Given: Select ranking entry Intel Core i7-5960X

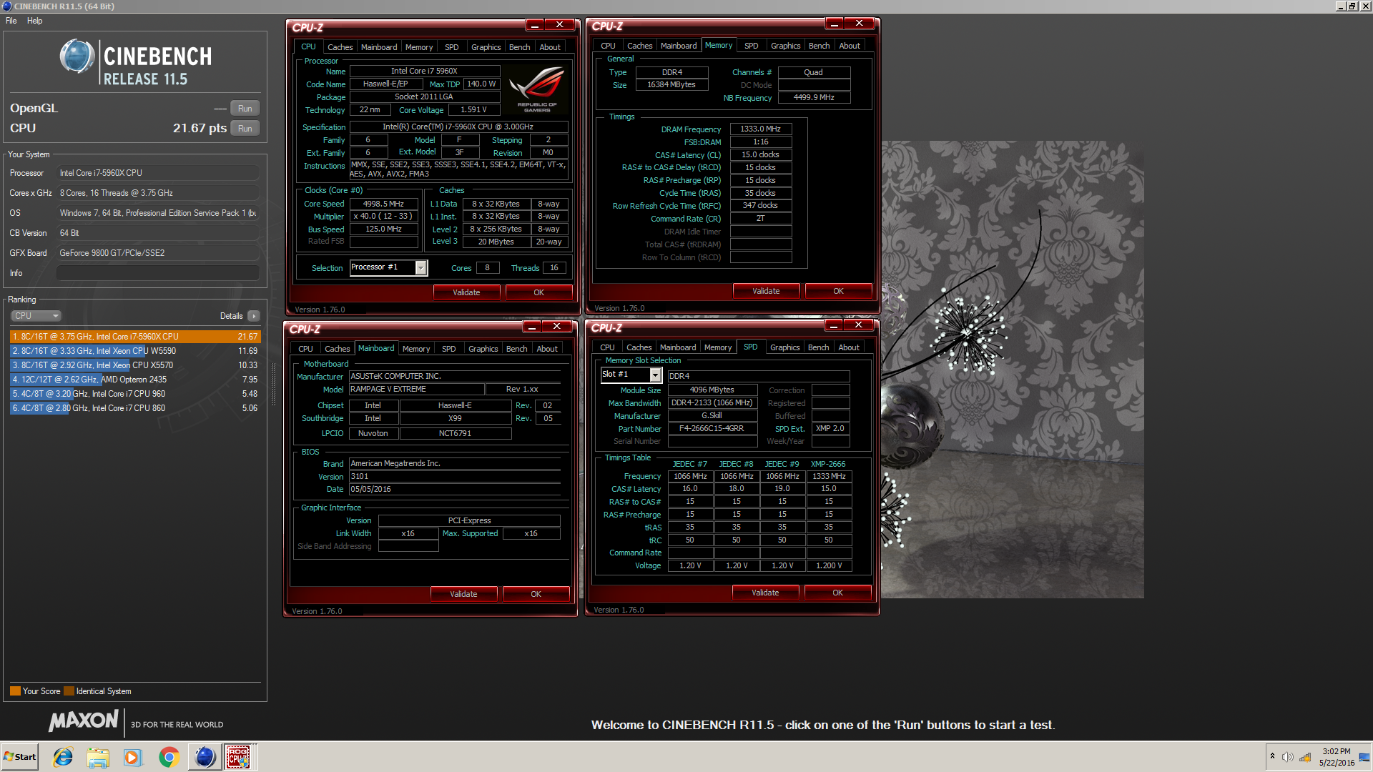Looking at the screenshot, I should [x=135, y=337].
